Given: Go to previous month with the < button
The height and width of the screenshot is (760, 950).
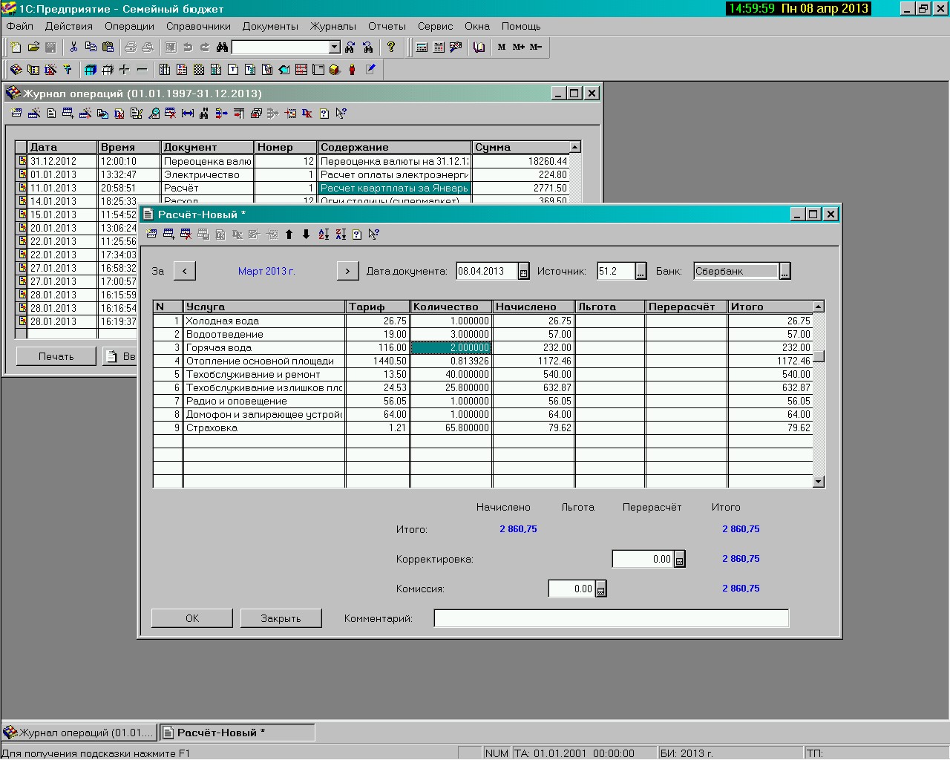Looking at the screenshot, I should click(185, 271).
